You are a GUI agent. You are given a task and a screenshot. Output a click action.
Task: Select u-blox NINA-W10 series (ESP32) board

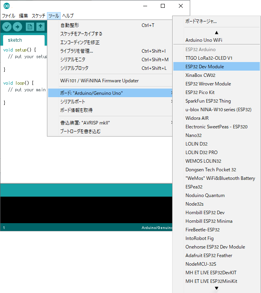point(216,110)
